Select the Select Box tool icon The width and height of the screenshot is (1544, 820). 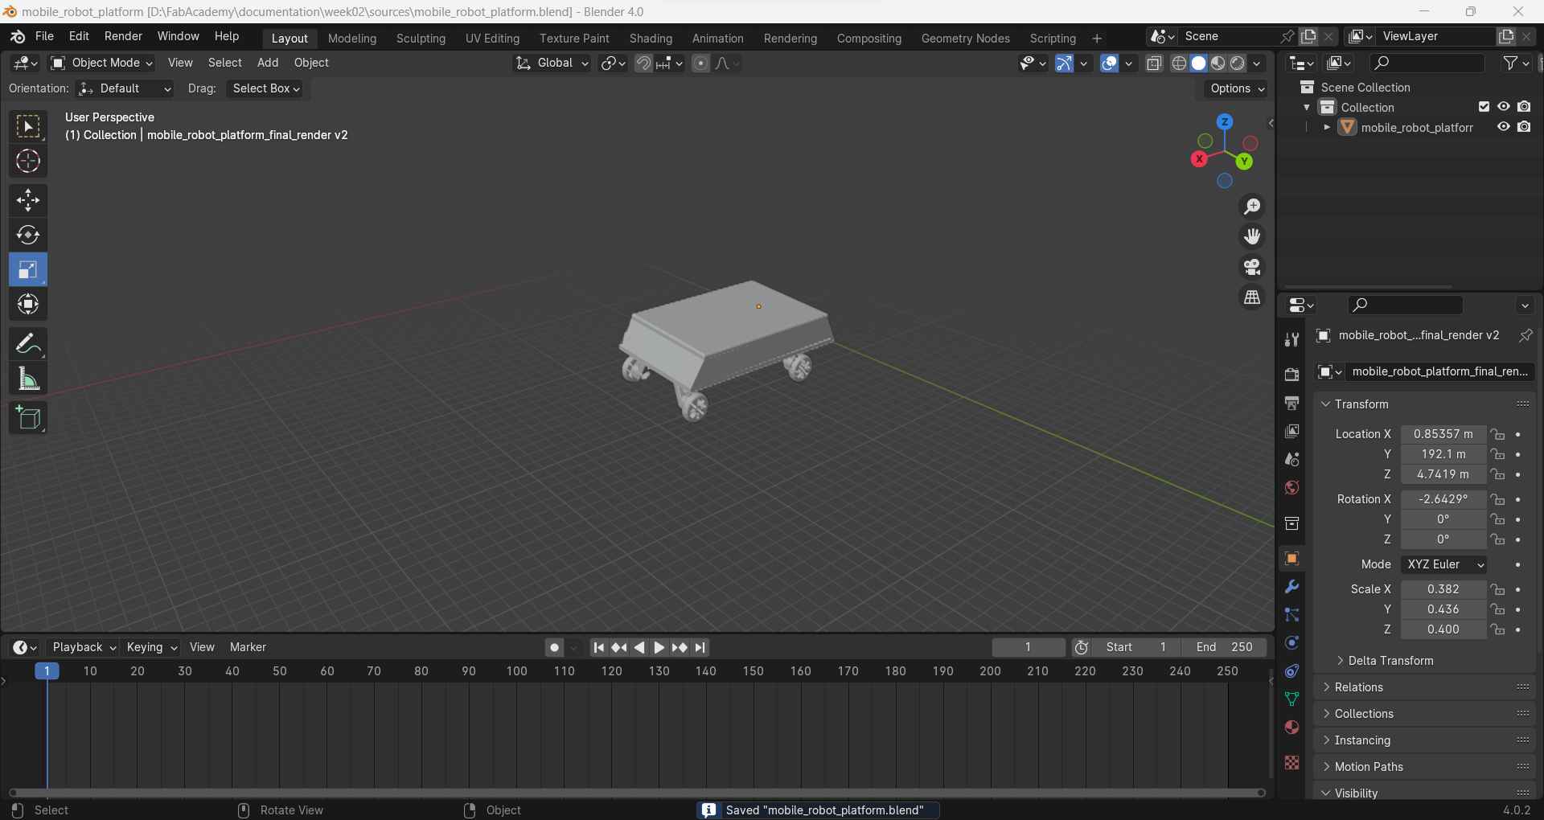coord(28,127)
